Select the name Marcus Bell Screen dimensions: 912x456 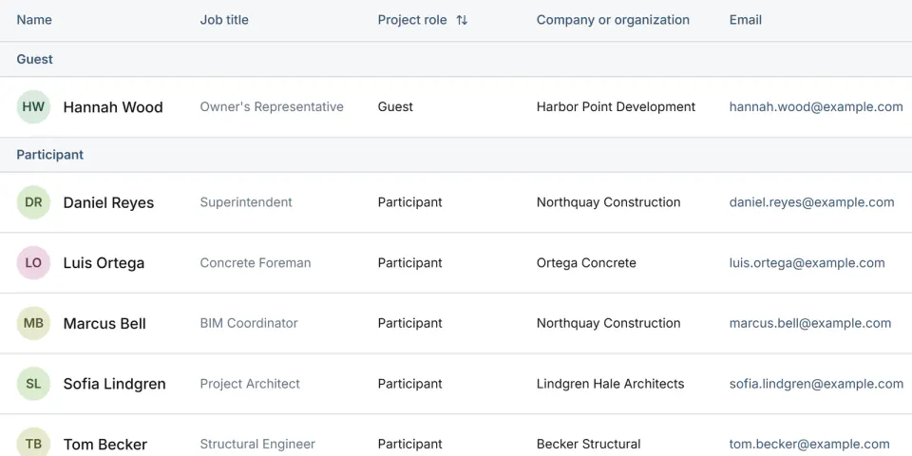point(104,323)
